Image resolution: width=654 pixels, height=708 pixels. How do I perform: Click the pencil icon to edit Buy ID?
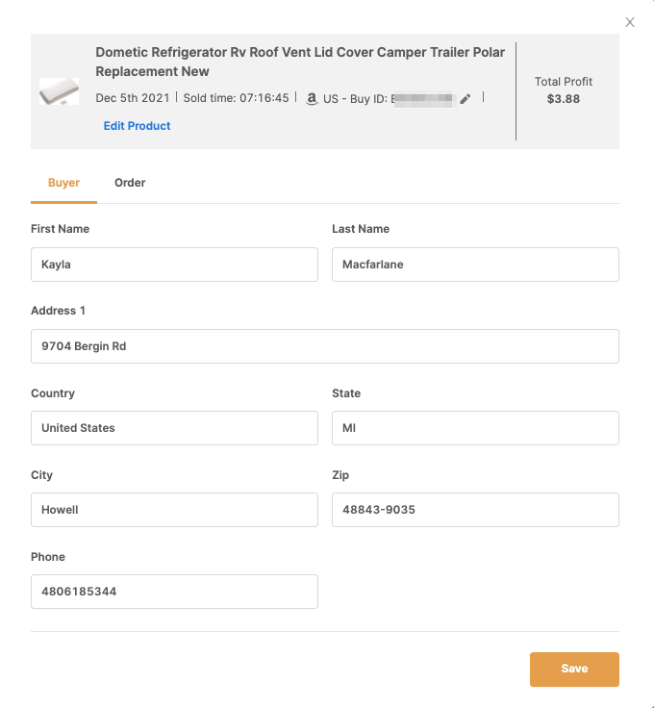[x=465, y=98]
